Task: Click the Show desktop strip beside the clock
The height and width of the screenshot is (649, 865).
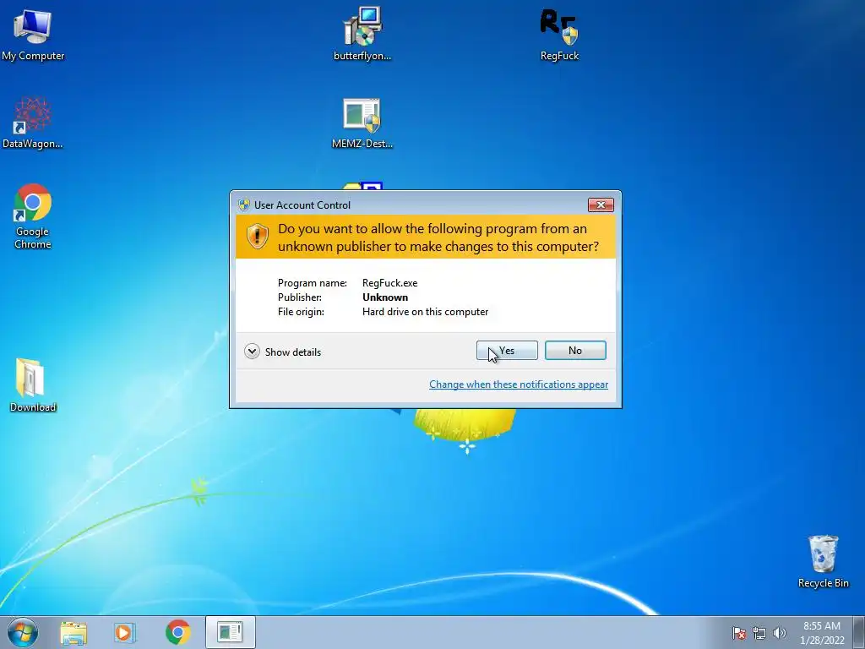Action: (859, 632)
